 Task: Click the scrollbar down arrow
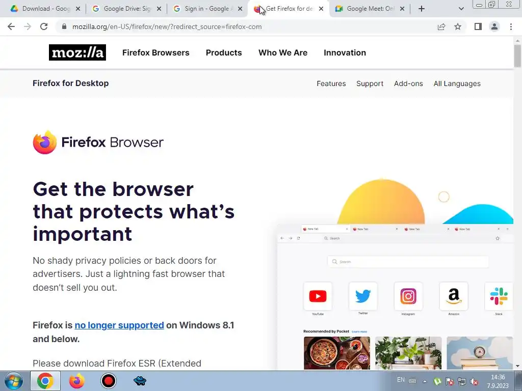click(518, 367)
